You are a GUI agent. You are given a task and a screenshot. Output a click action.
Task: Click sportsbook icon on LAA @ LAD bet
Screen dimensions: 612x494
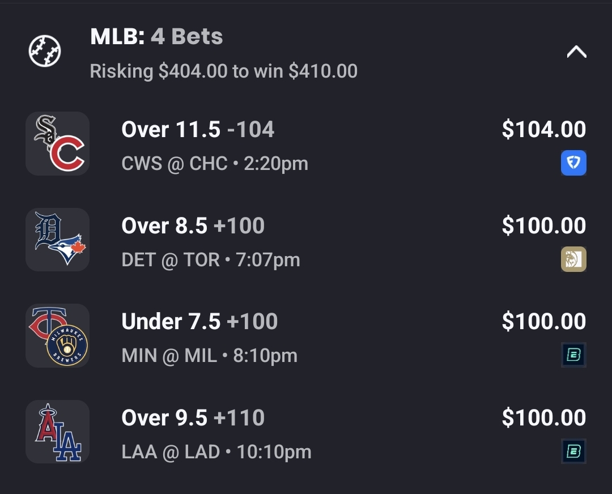point(573,452)
